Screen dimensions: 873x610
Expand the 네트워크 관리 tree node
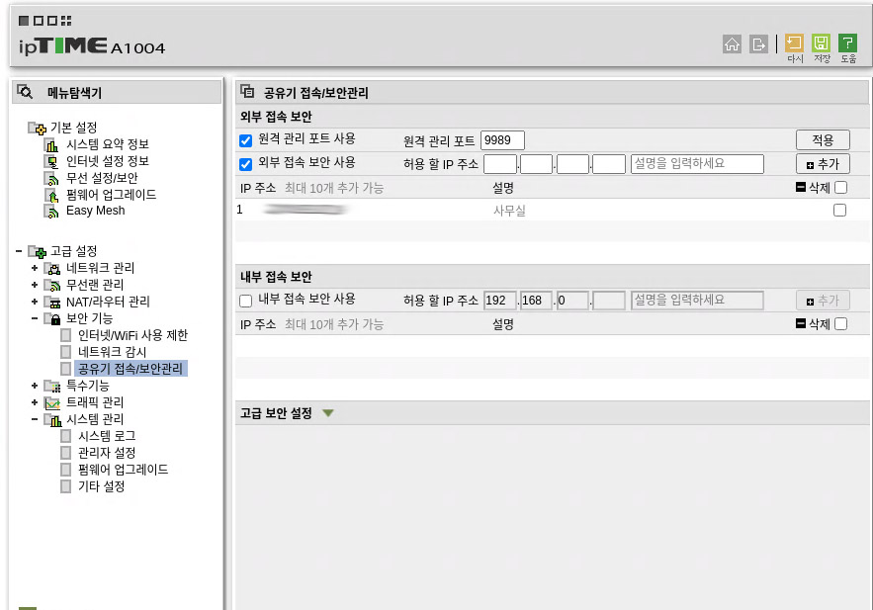[x=35, y=268]
